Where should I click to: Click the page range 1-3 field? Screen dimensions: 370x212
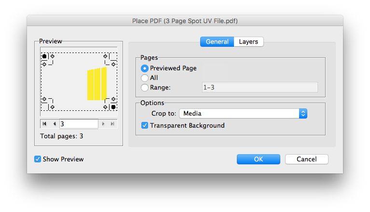point(260,87)
